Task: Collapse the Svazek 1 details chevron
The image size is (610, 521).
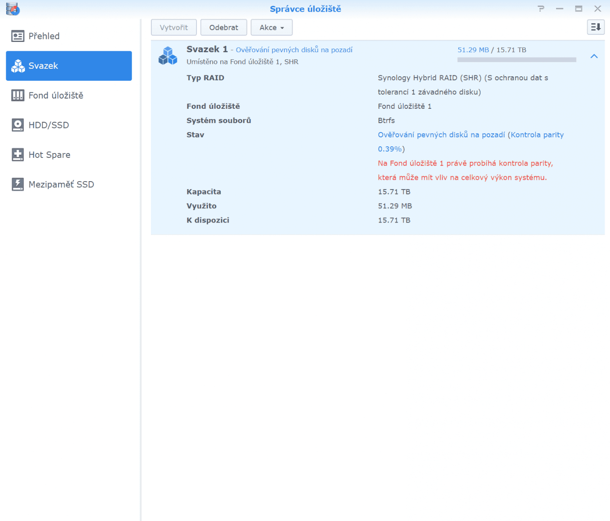Action: click(594, 56)
